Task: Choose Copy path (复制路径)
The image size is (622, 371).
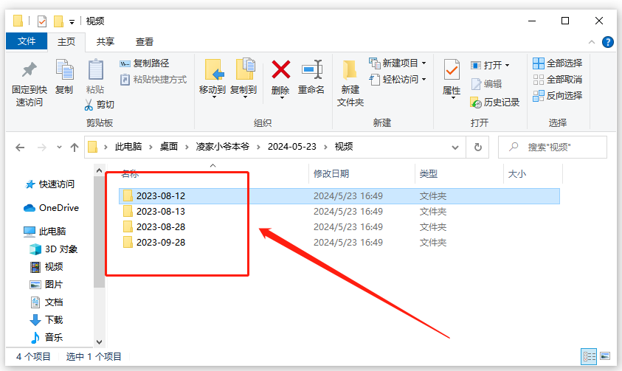Action: [x=145, y=63]
